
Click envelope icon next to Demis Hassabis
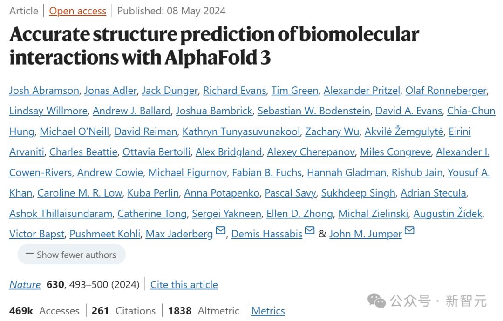click(310, 231)
